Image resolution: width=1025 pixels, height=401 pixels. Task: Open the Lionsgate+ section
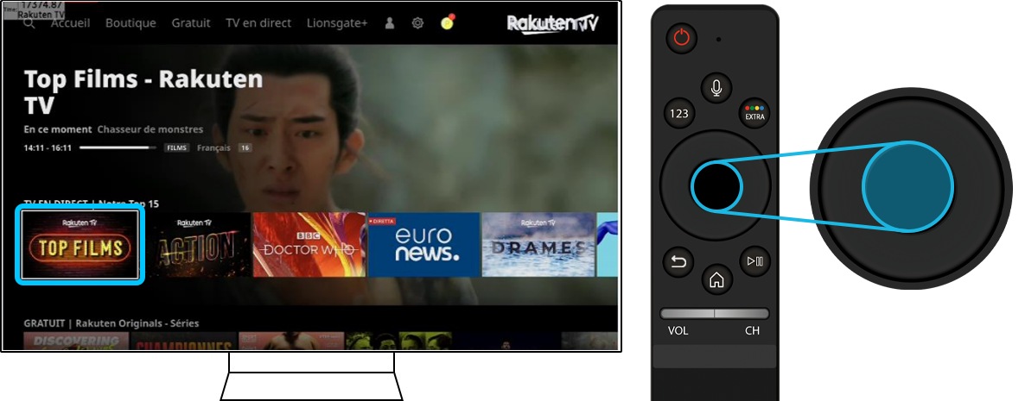point(337,22)
